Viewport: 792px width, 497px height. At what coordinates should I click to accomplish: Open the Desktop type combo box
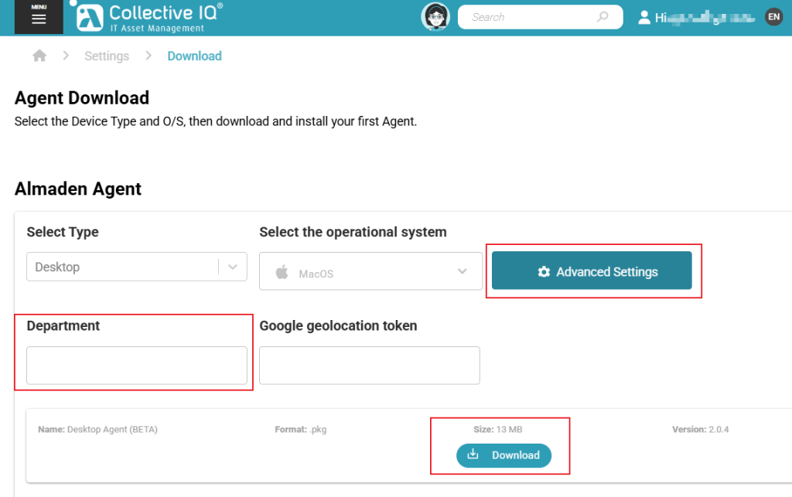(137, 267)
